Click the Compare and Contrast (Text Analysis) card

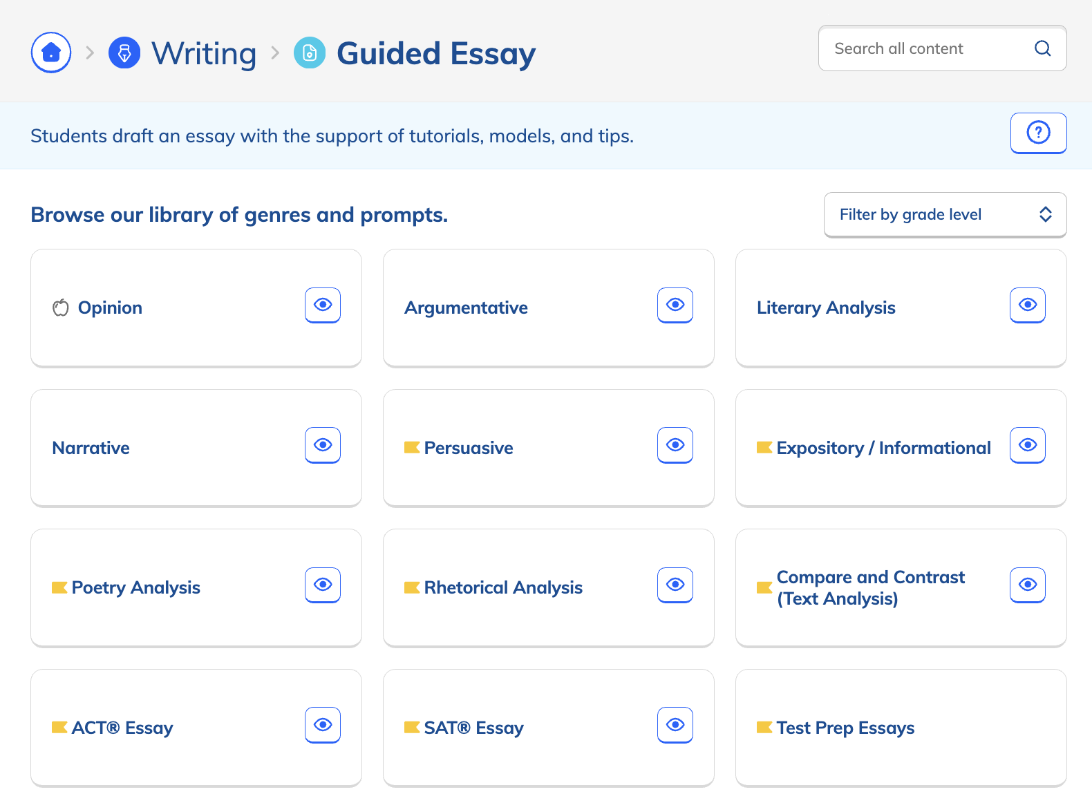[871, 587]
